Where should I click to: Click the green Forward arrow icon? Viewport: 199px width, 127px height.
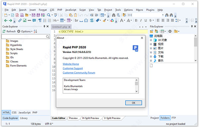click(x=10, y=21)
